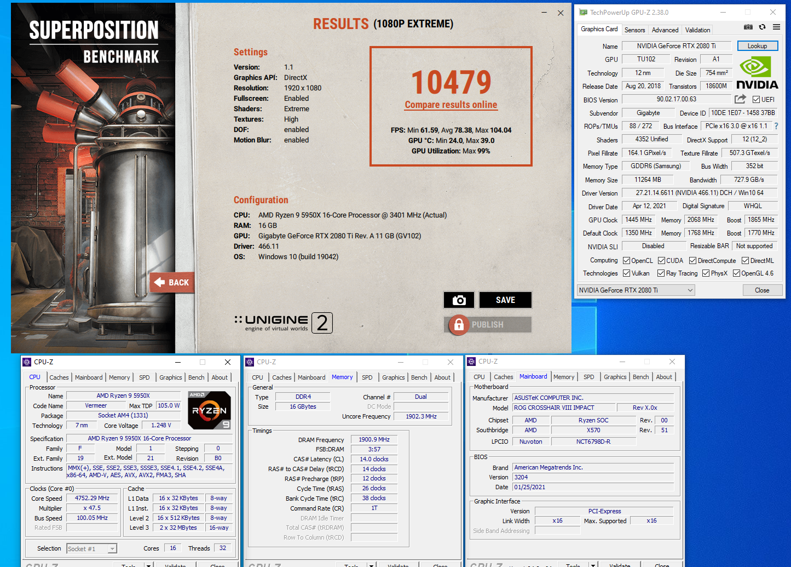Close the Superposition results window
This screenshot has width=791, height=567.
561,13
